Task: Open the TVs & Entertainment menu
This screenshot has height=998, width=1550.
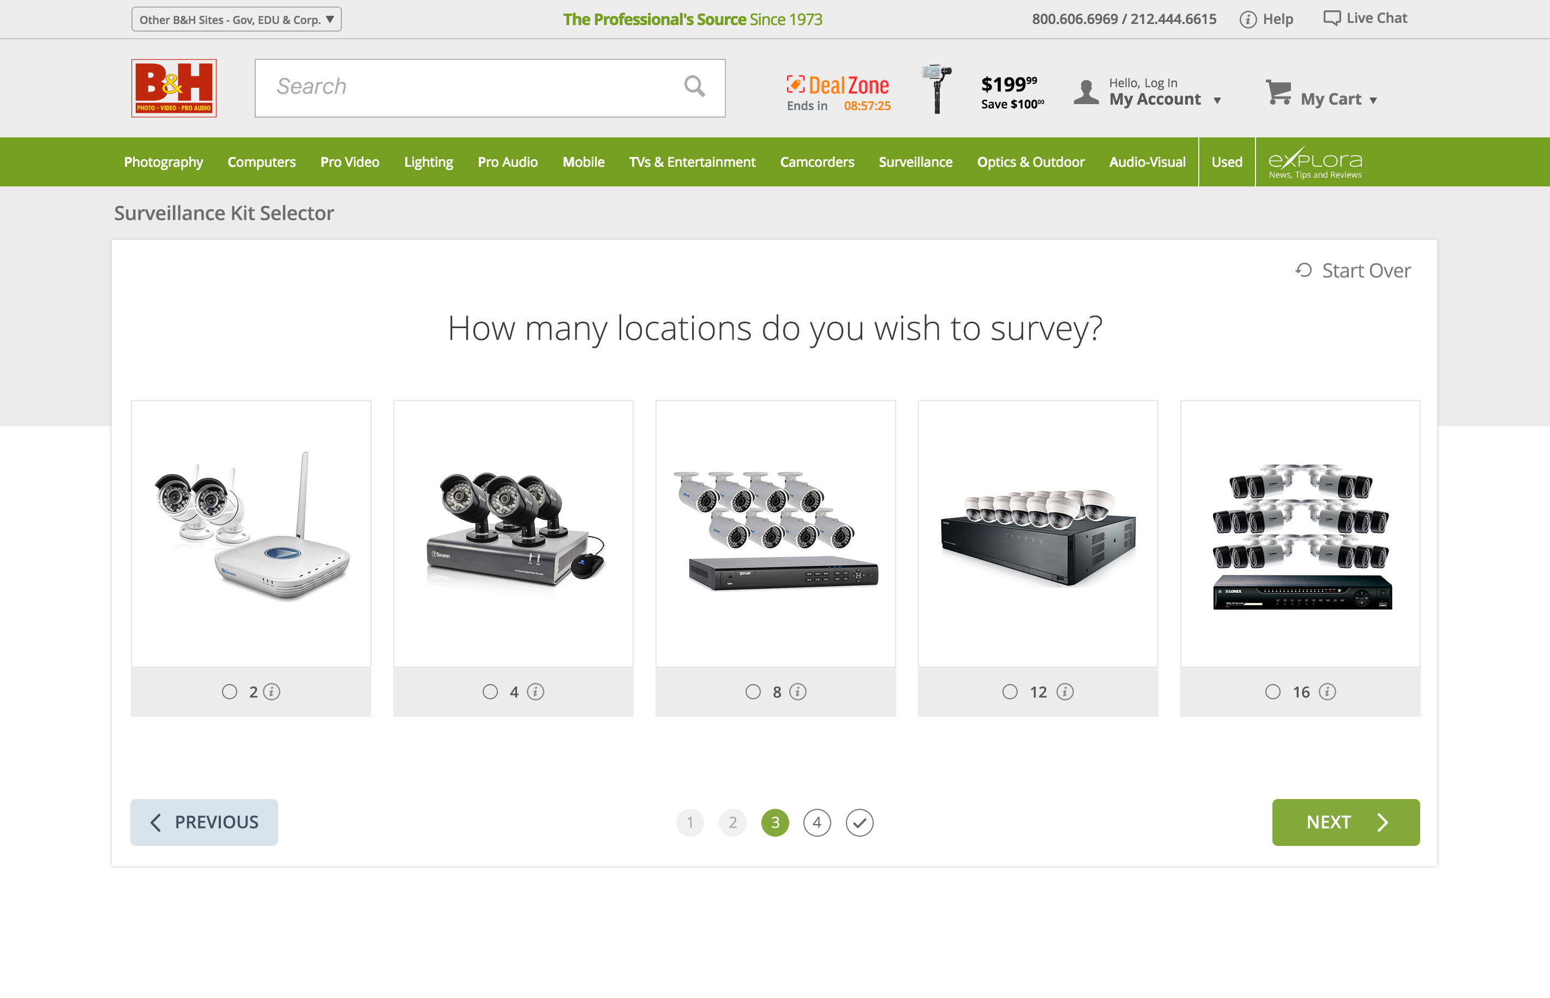Action: pyautogui.click(x=692, y=162)
